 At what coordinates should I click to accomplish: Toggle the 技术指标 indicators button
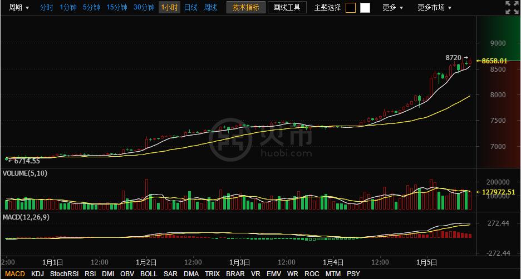246,7
